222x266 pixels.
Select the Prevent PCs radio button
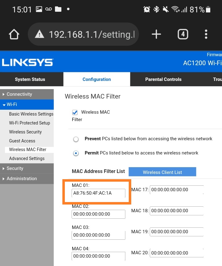click(76, 139)
